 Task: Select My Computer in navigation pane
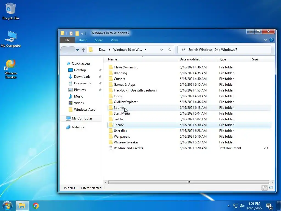point(82,118)
